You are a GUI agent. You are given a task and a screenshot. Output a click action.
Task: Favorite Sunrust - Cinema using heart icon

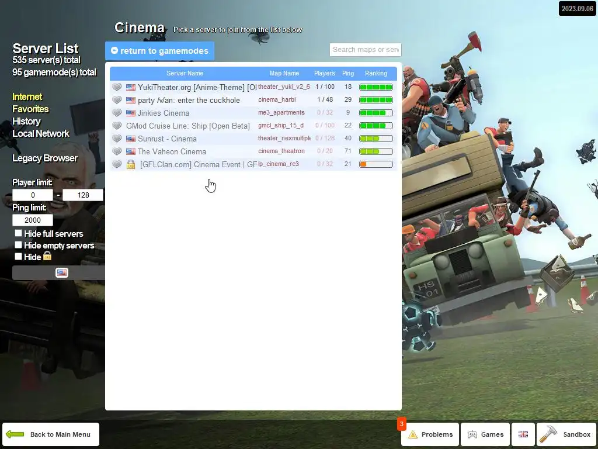(117, 139)
